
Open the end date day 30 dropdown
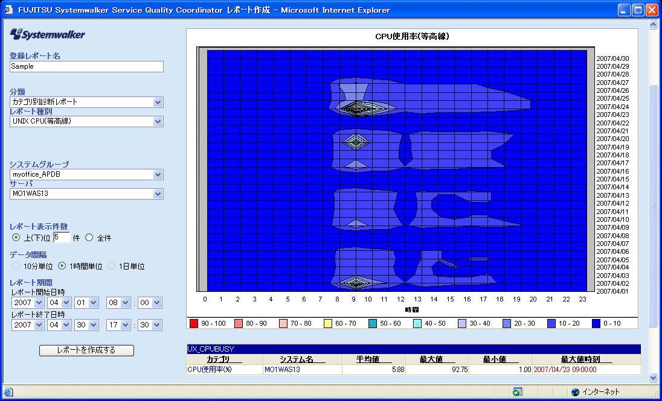tap(93, 325)
